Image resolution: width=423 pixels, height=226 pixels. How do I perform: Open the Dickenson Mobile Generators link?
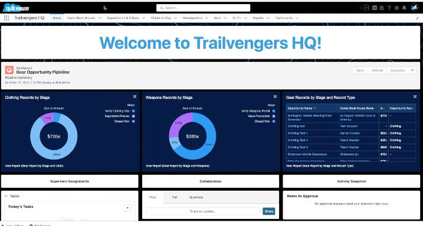[x=307, y=154]
